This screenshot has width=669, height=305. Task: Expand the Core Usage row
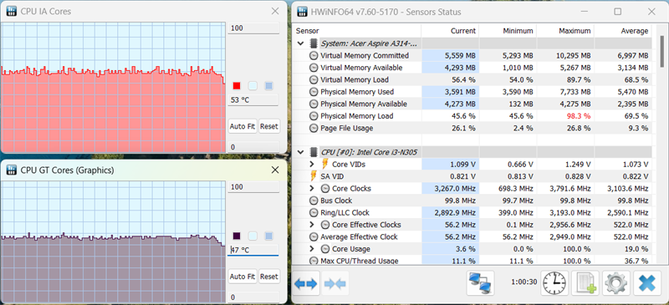click(312, 249)
